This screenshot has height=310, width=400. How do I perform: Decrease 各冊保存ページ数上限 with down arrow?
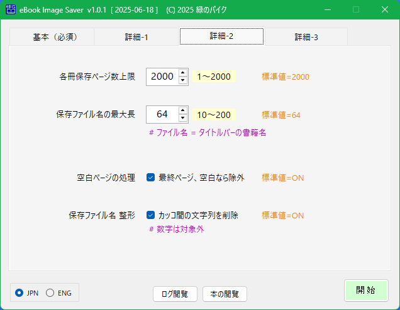pos(182,80)
